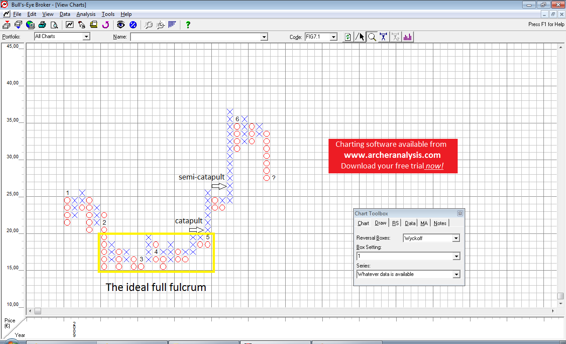566x344 pixels.
Task: Click the globe internet download icon
Action: click(30, 25)
